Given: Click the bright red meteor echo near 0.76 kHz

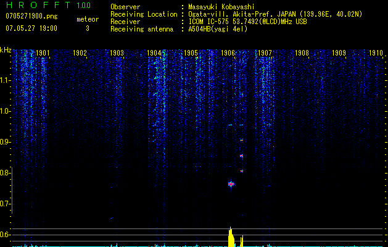Looking at the screenshot, I should click(231, 184).
